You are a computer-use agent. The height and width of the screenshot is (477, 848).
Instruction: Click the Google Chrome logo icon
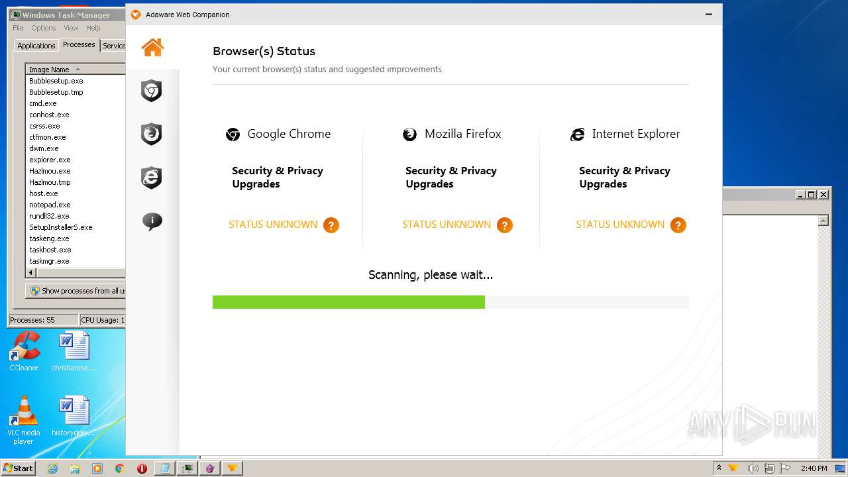(x=233, y=134)
